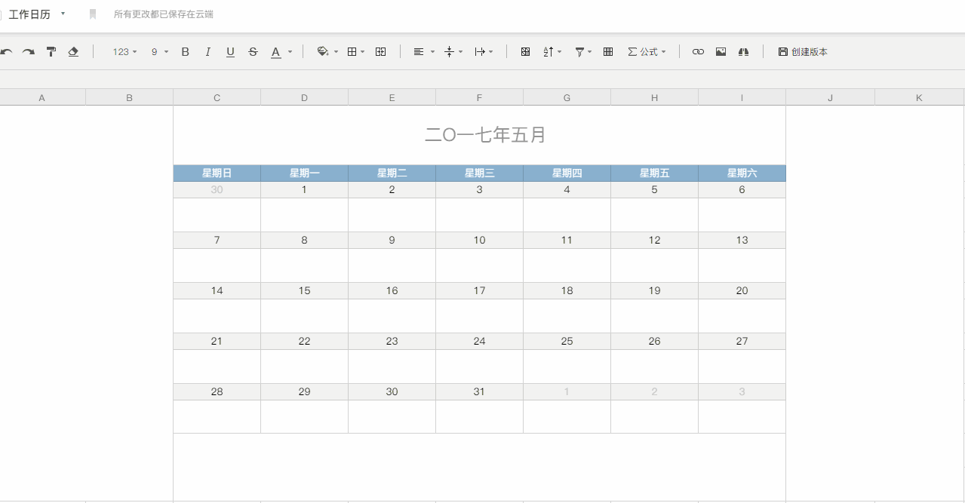The height and width of the screenshot is (503, 965).
Task: Click the clear format eraser icon
Action: point(73,52)
